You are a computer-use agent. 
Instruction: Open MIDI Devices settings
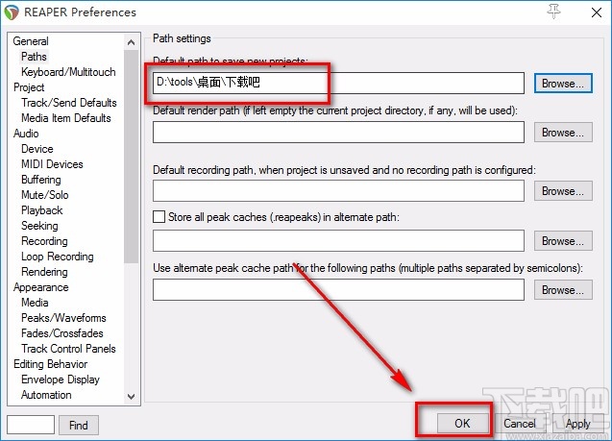[52, 164]
